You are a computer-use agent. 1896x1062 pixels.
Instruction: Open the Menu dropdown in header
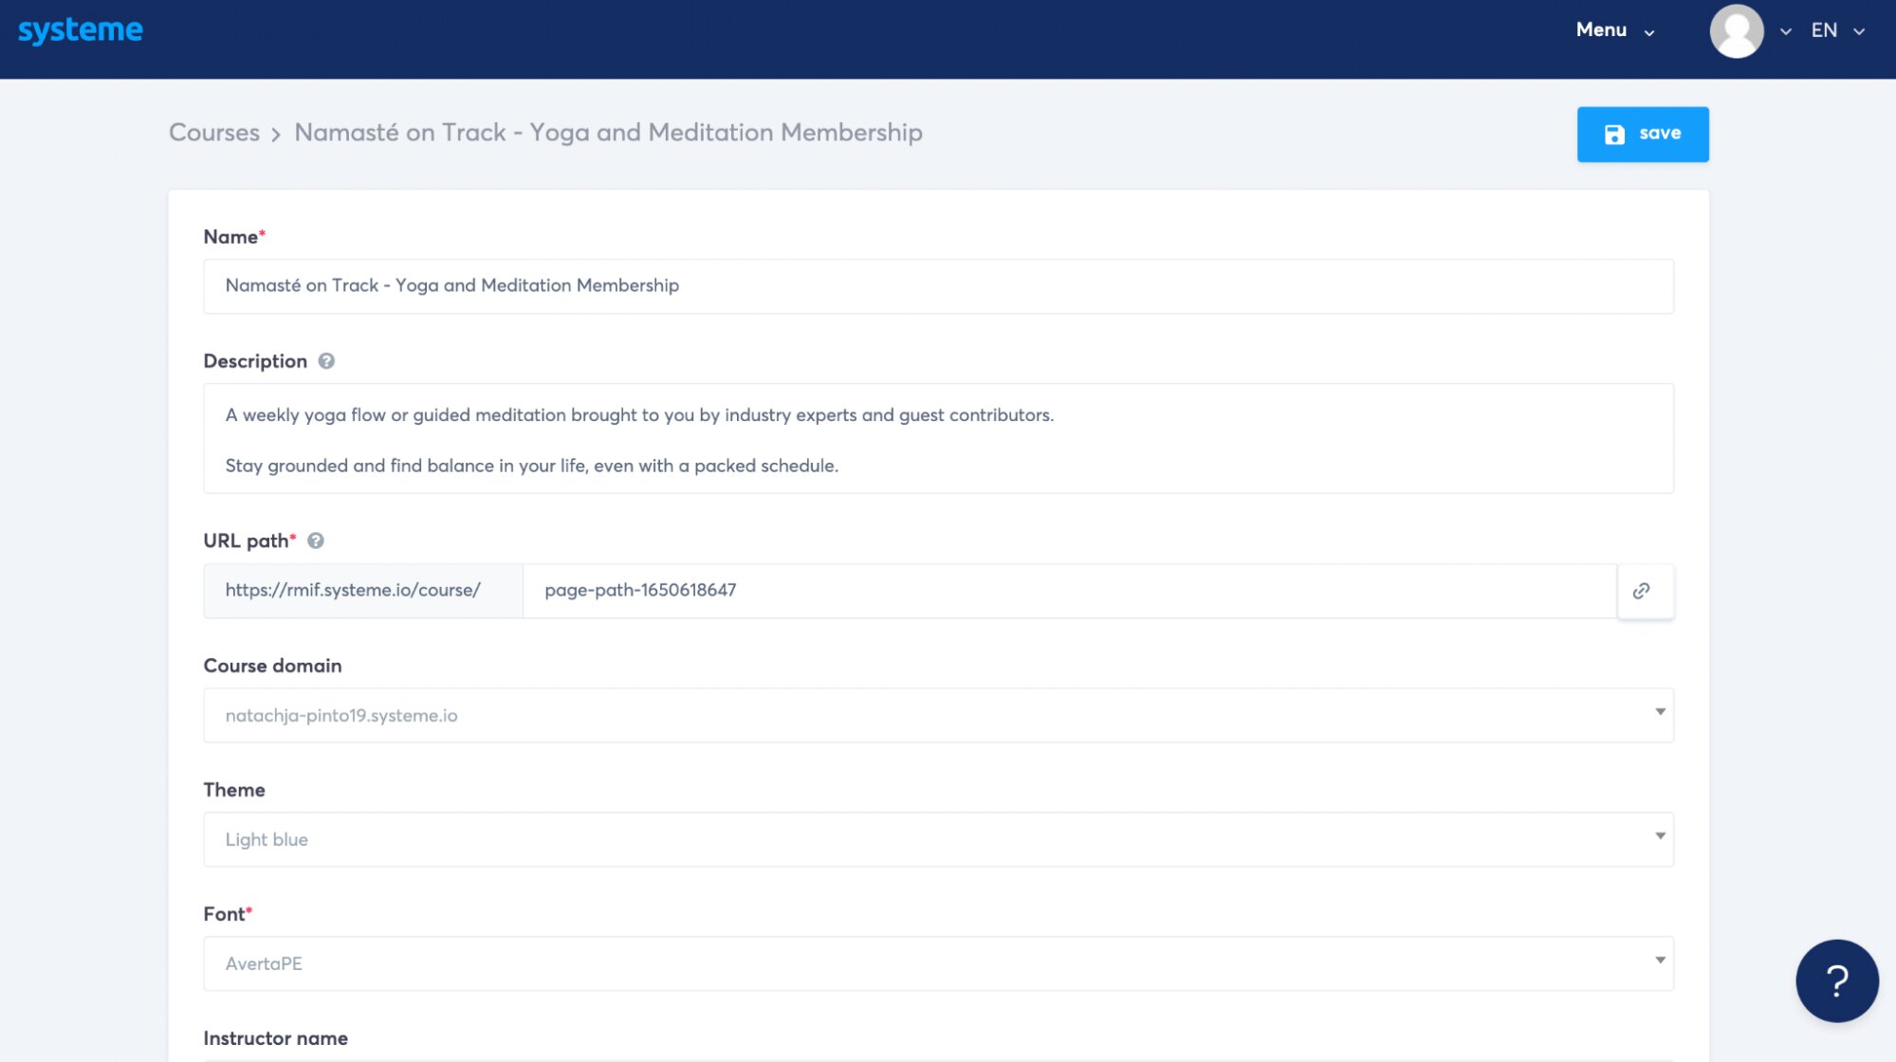pyautogui.click(x=1614, y=30)
